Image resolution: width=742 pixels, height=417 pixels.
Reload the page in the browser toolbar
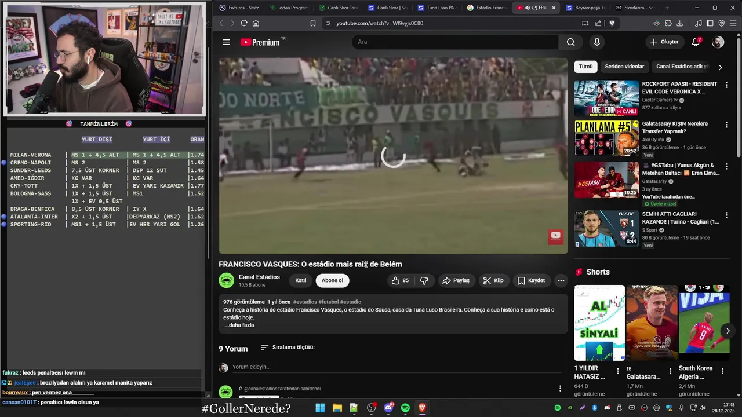pos(244,23)
